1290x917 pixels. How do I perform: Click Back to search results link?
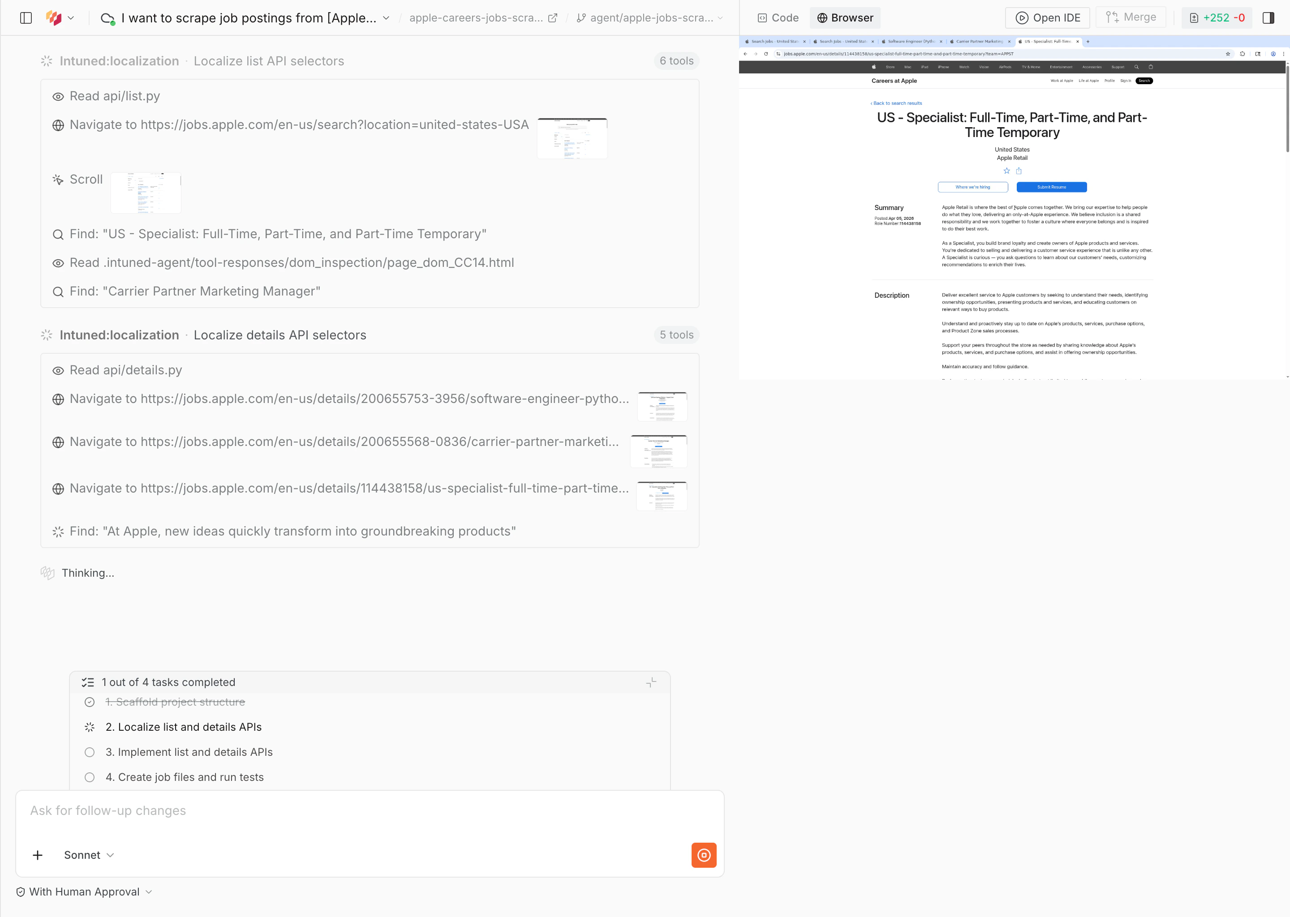click(x=896, y=103)
